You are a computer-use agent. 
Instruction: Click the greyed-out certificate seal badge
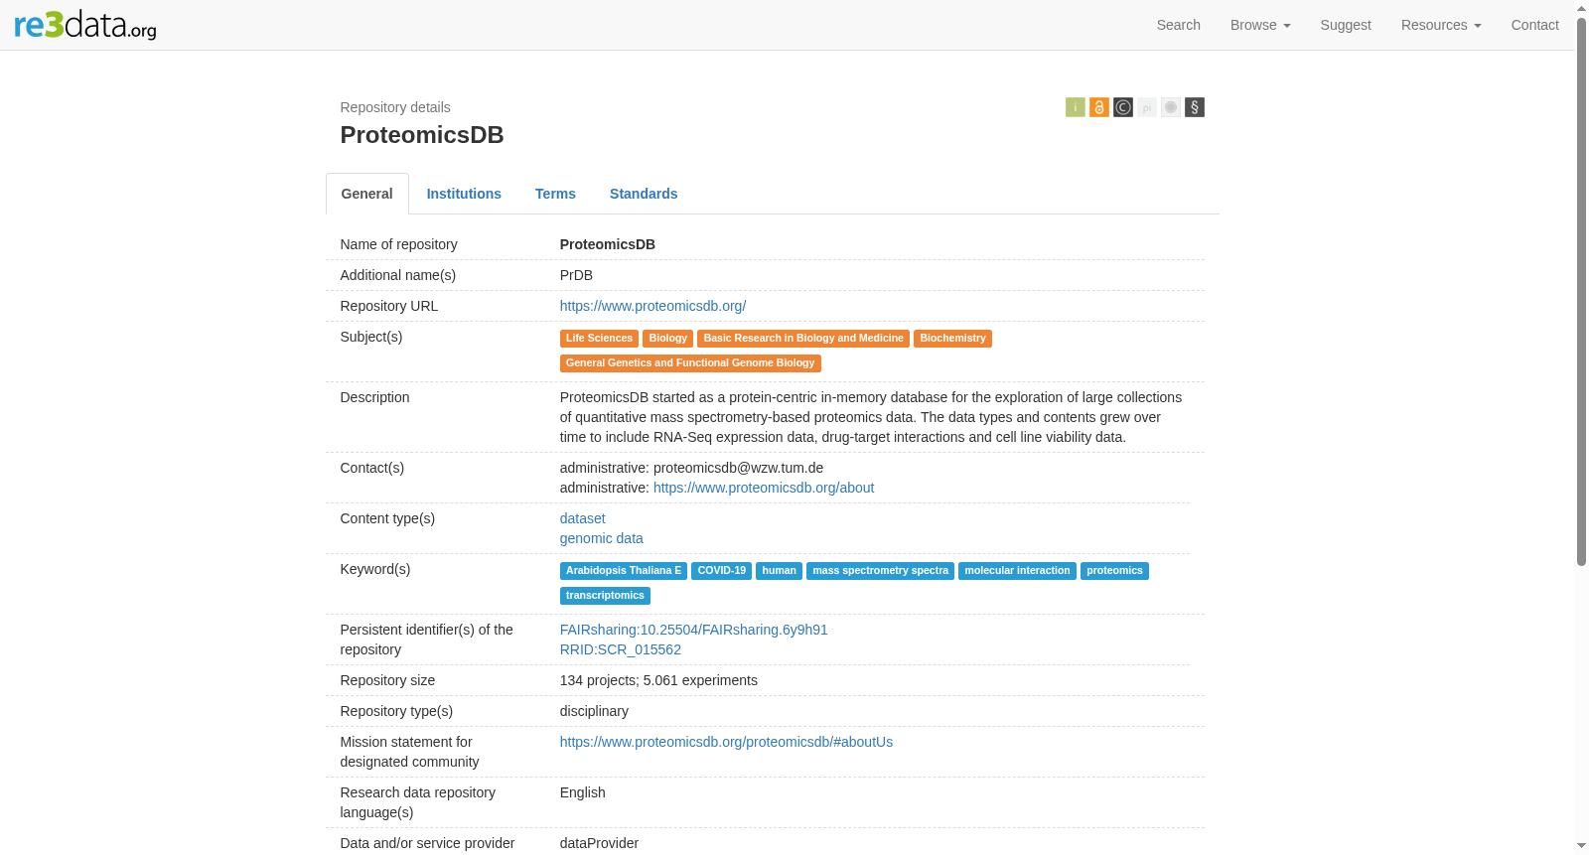pyautogui.click(x=1170, y=107)
